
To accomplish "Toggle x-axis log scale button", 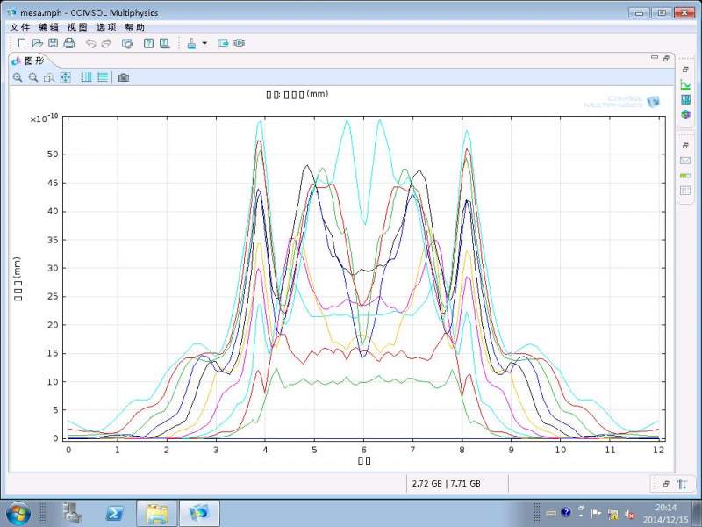I will [x=86, y=77].
